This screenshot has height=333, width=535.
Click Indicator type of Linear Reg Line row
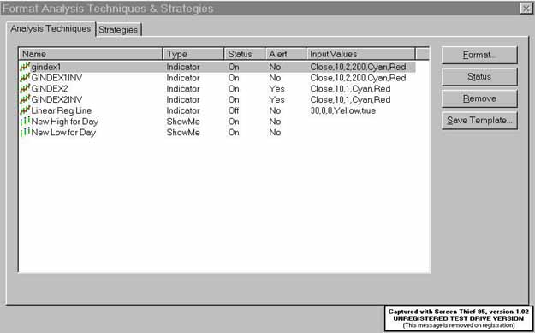(183, 111)
